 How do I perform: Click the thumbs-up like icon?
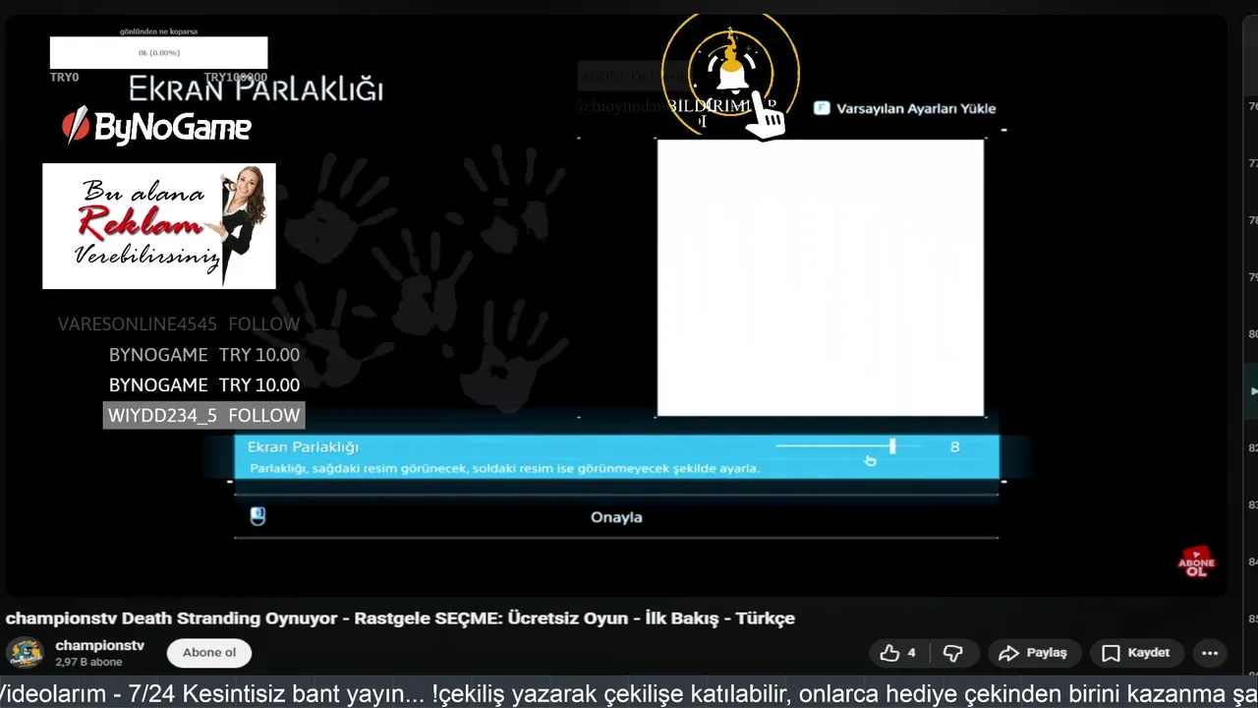tap(889, 653)
